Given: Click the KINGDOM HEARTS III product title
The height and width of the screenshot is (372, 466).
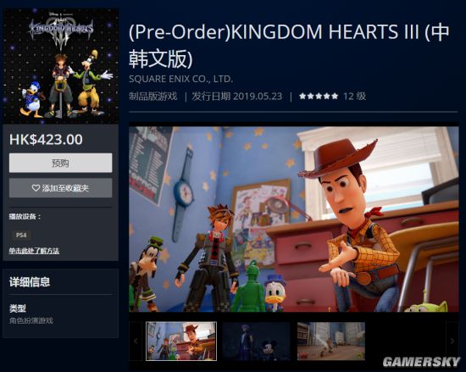Looking at the screenshot, I should pos(289,45).
